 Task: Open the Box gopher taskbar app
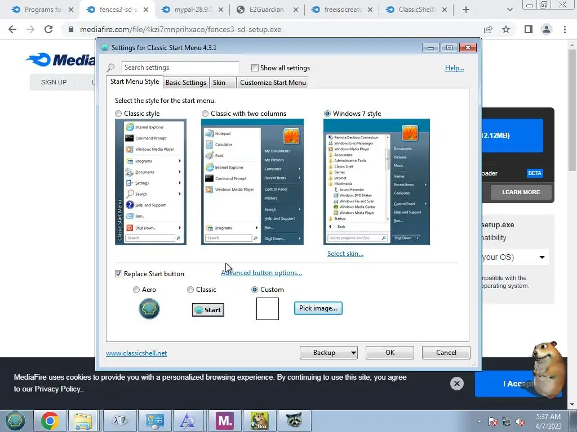(x=259, y=421)
